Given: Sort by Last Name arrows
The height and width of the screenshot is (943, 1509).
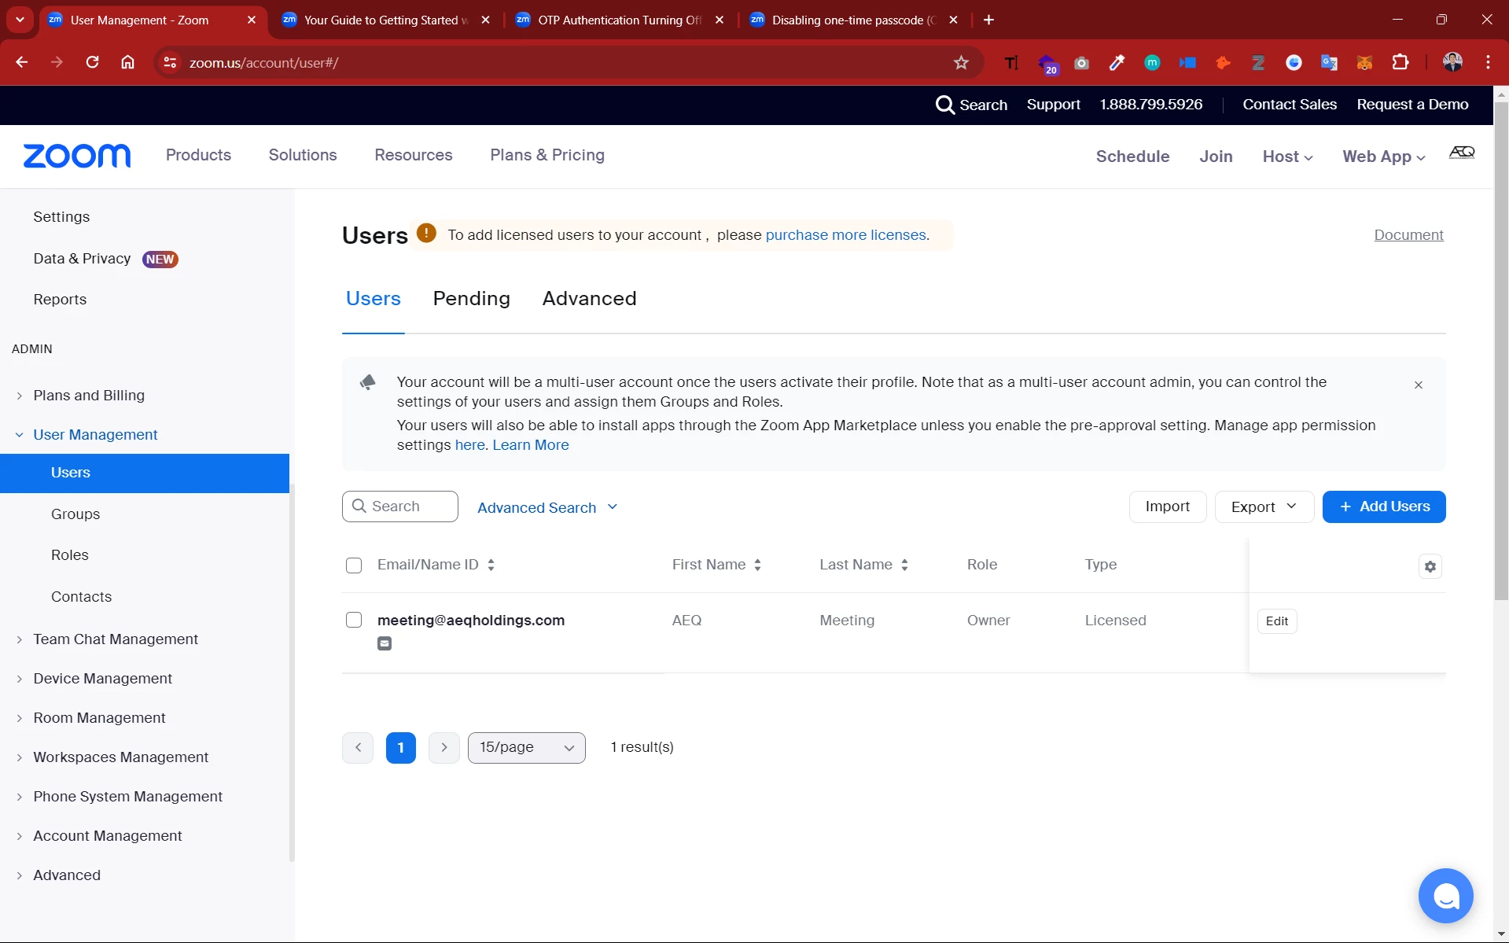Looking at the screenshot, I should point(904,565).
